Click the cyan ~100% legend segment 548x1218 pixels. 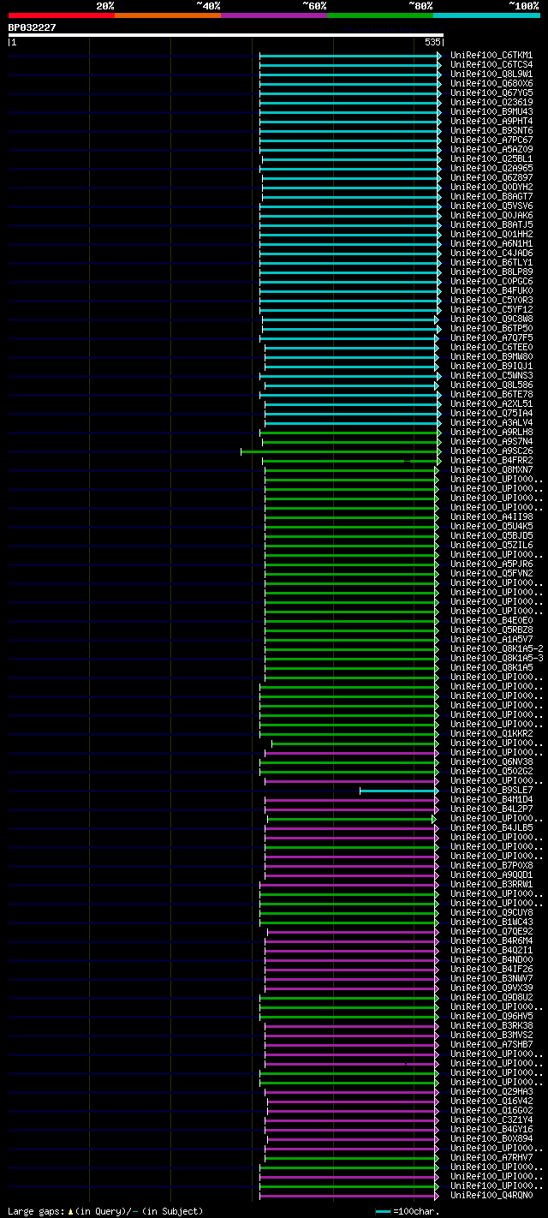(486, 15)
